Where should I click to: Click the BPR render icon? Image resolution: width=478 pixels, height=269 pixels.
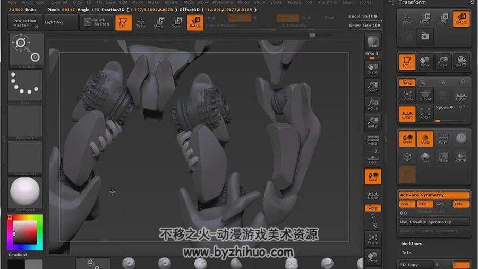(372, 42)
